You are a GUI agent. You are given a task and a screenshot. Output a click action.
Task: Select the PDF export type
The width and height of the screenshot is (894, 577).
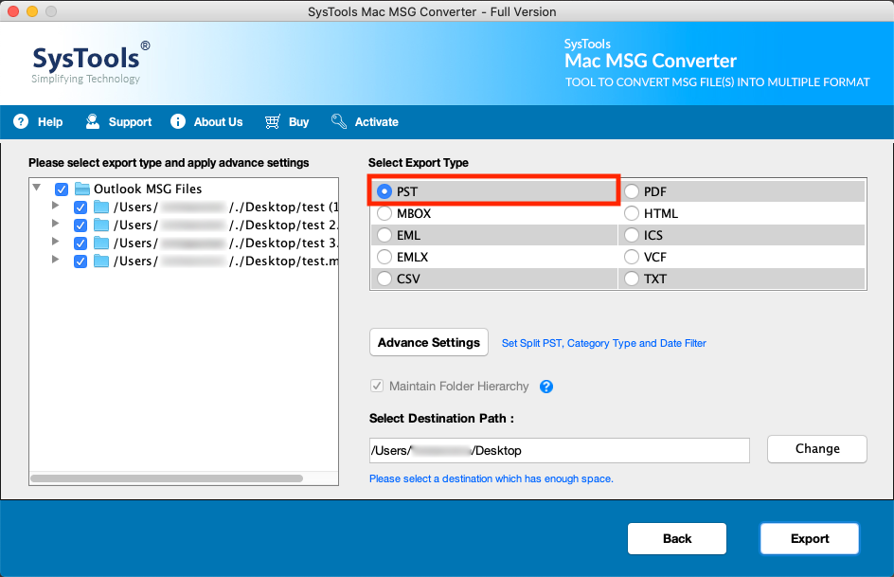(632, 191)
